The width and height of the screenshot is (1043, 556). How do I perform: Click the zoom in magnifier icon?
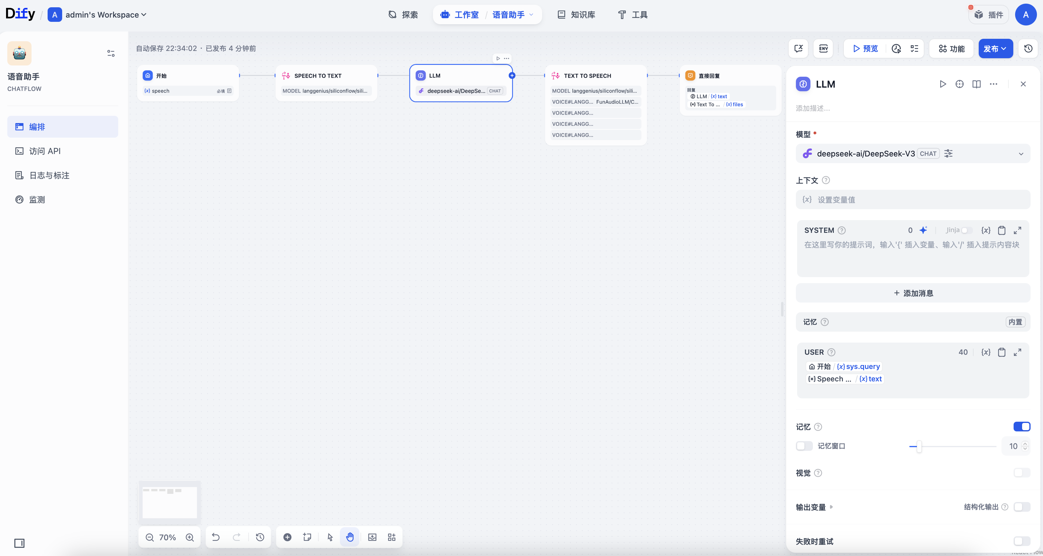point(189,538)
